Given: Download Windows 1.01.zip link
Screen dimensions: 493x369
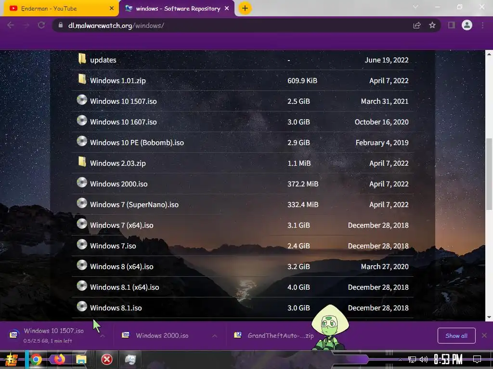Looking at the screenshot, I should (118, 81).
